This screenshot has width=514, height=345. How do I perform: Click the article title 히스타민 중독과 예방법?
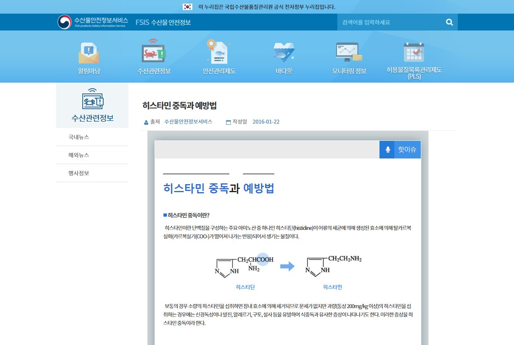(179, 106)
